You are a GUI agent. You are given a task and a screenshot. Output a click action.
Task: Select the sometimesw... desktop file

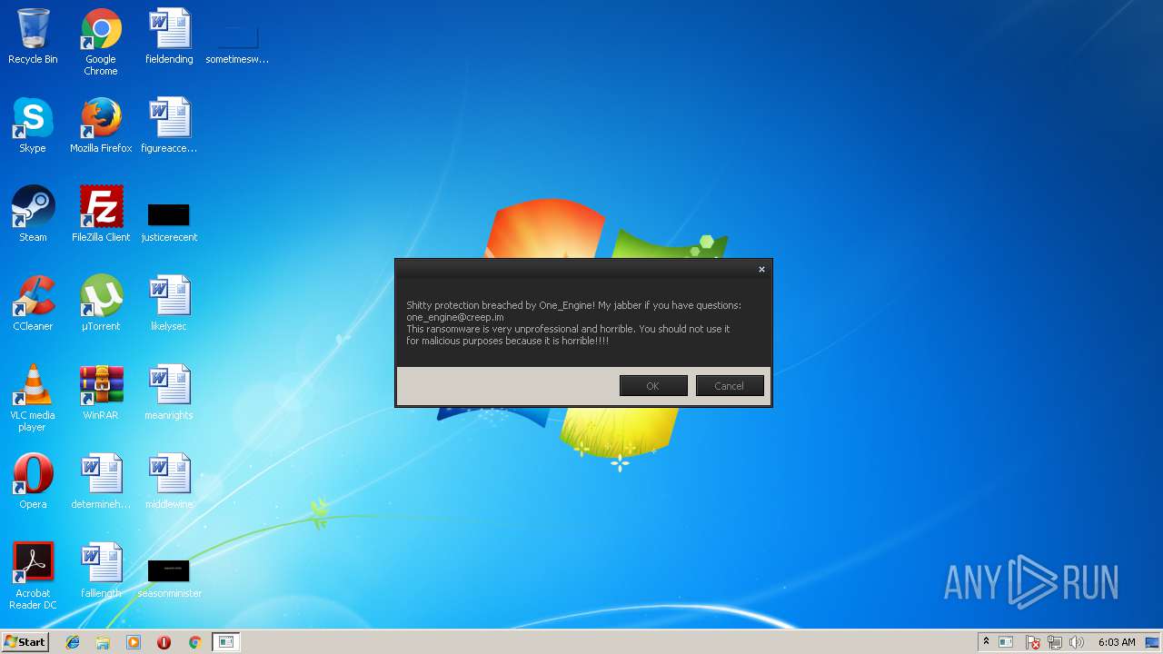click(x=237, y=44)
